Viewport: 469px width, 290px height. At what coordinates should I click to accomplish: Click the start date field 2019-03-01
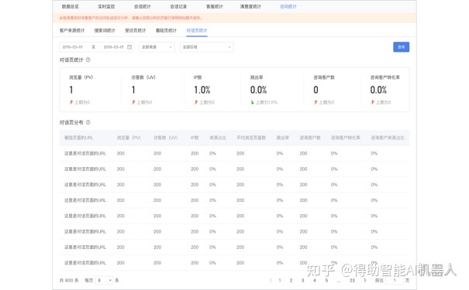[x=72, y=47]
